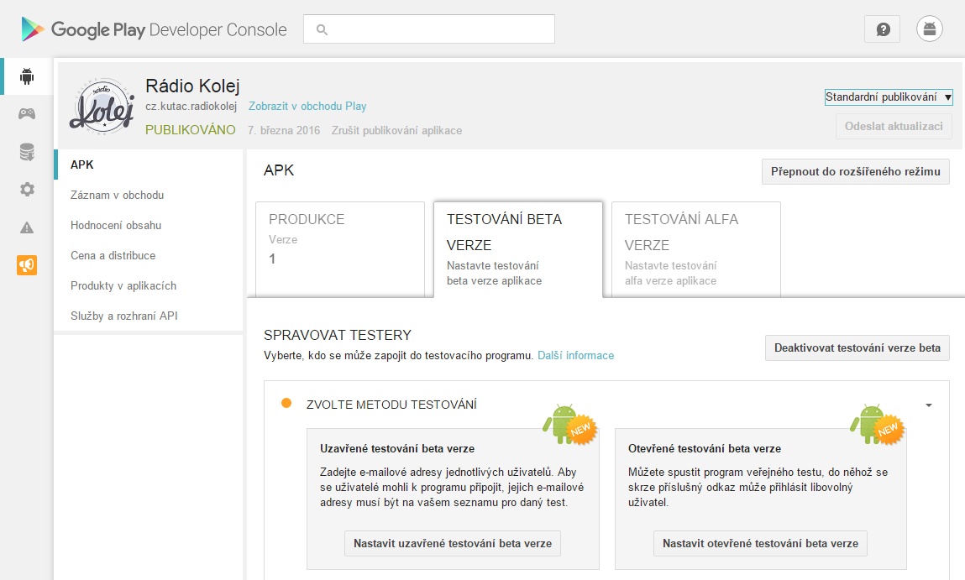The image size is (965, 580).
Task: Click Zrušit publikování aplikace link
Action: point(396,130)
